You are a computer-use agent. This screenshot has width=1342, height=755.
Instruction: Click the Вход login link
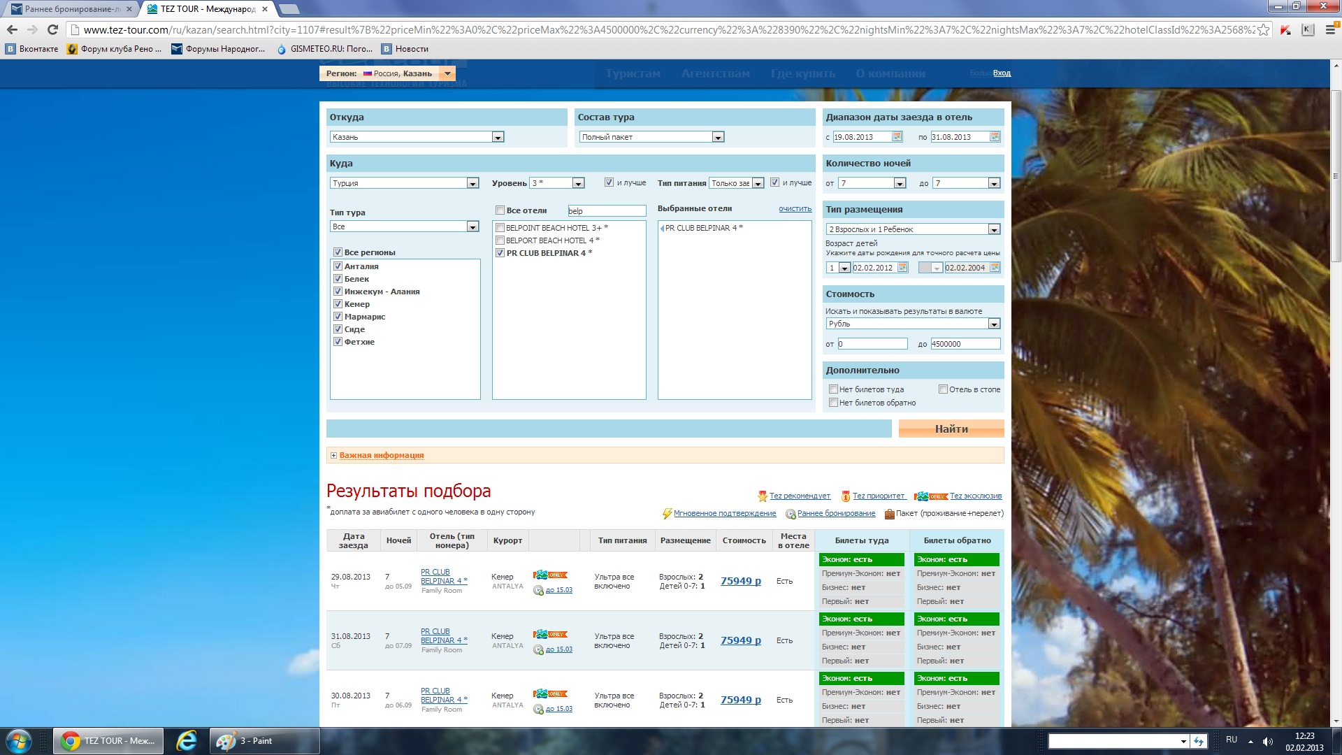click(x=1002, y=73)
